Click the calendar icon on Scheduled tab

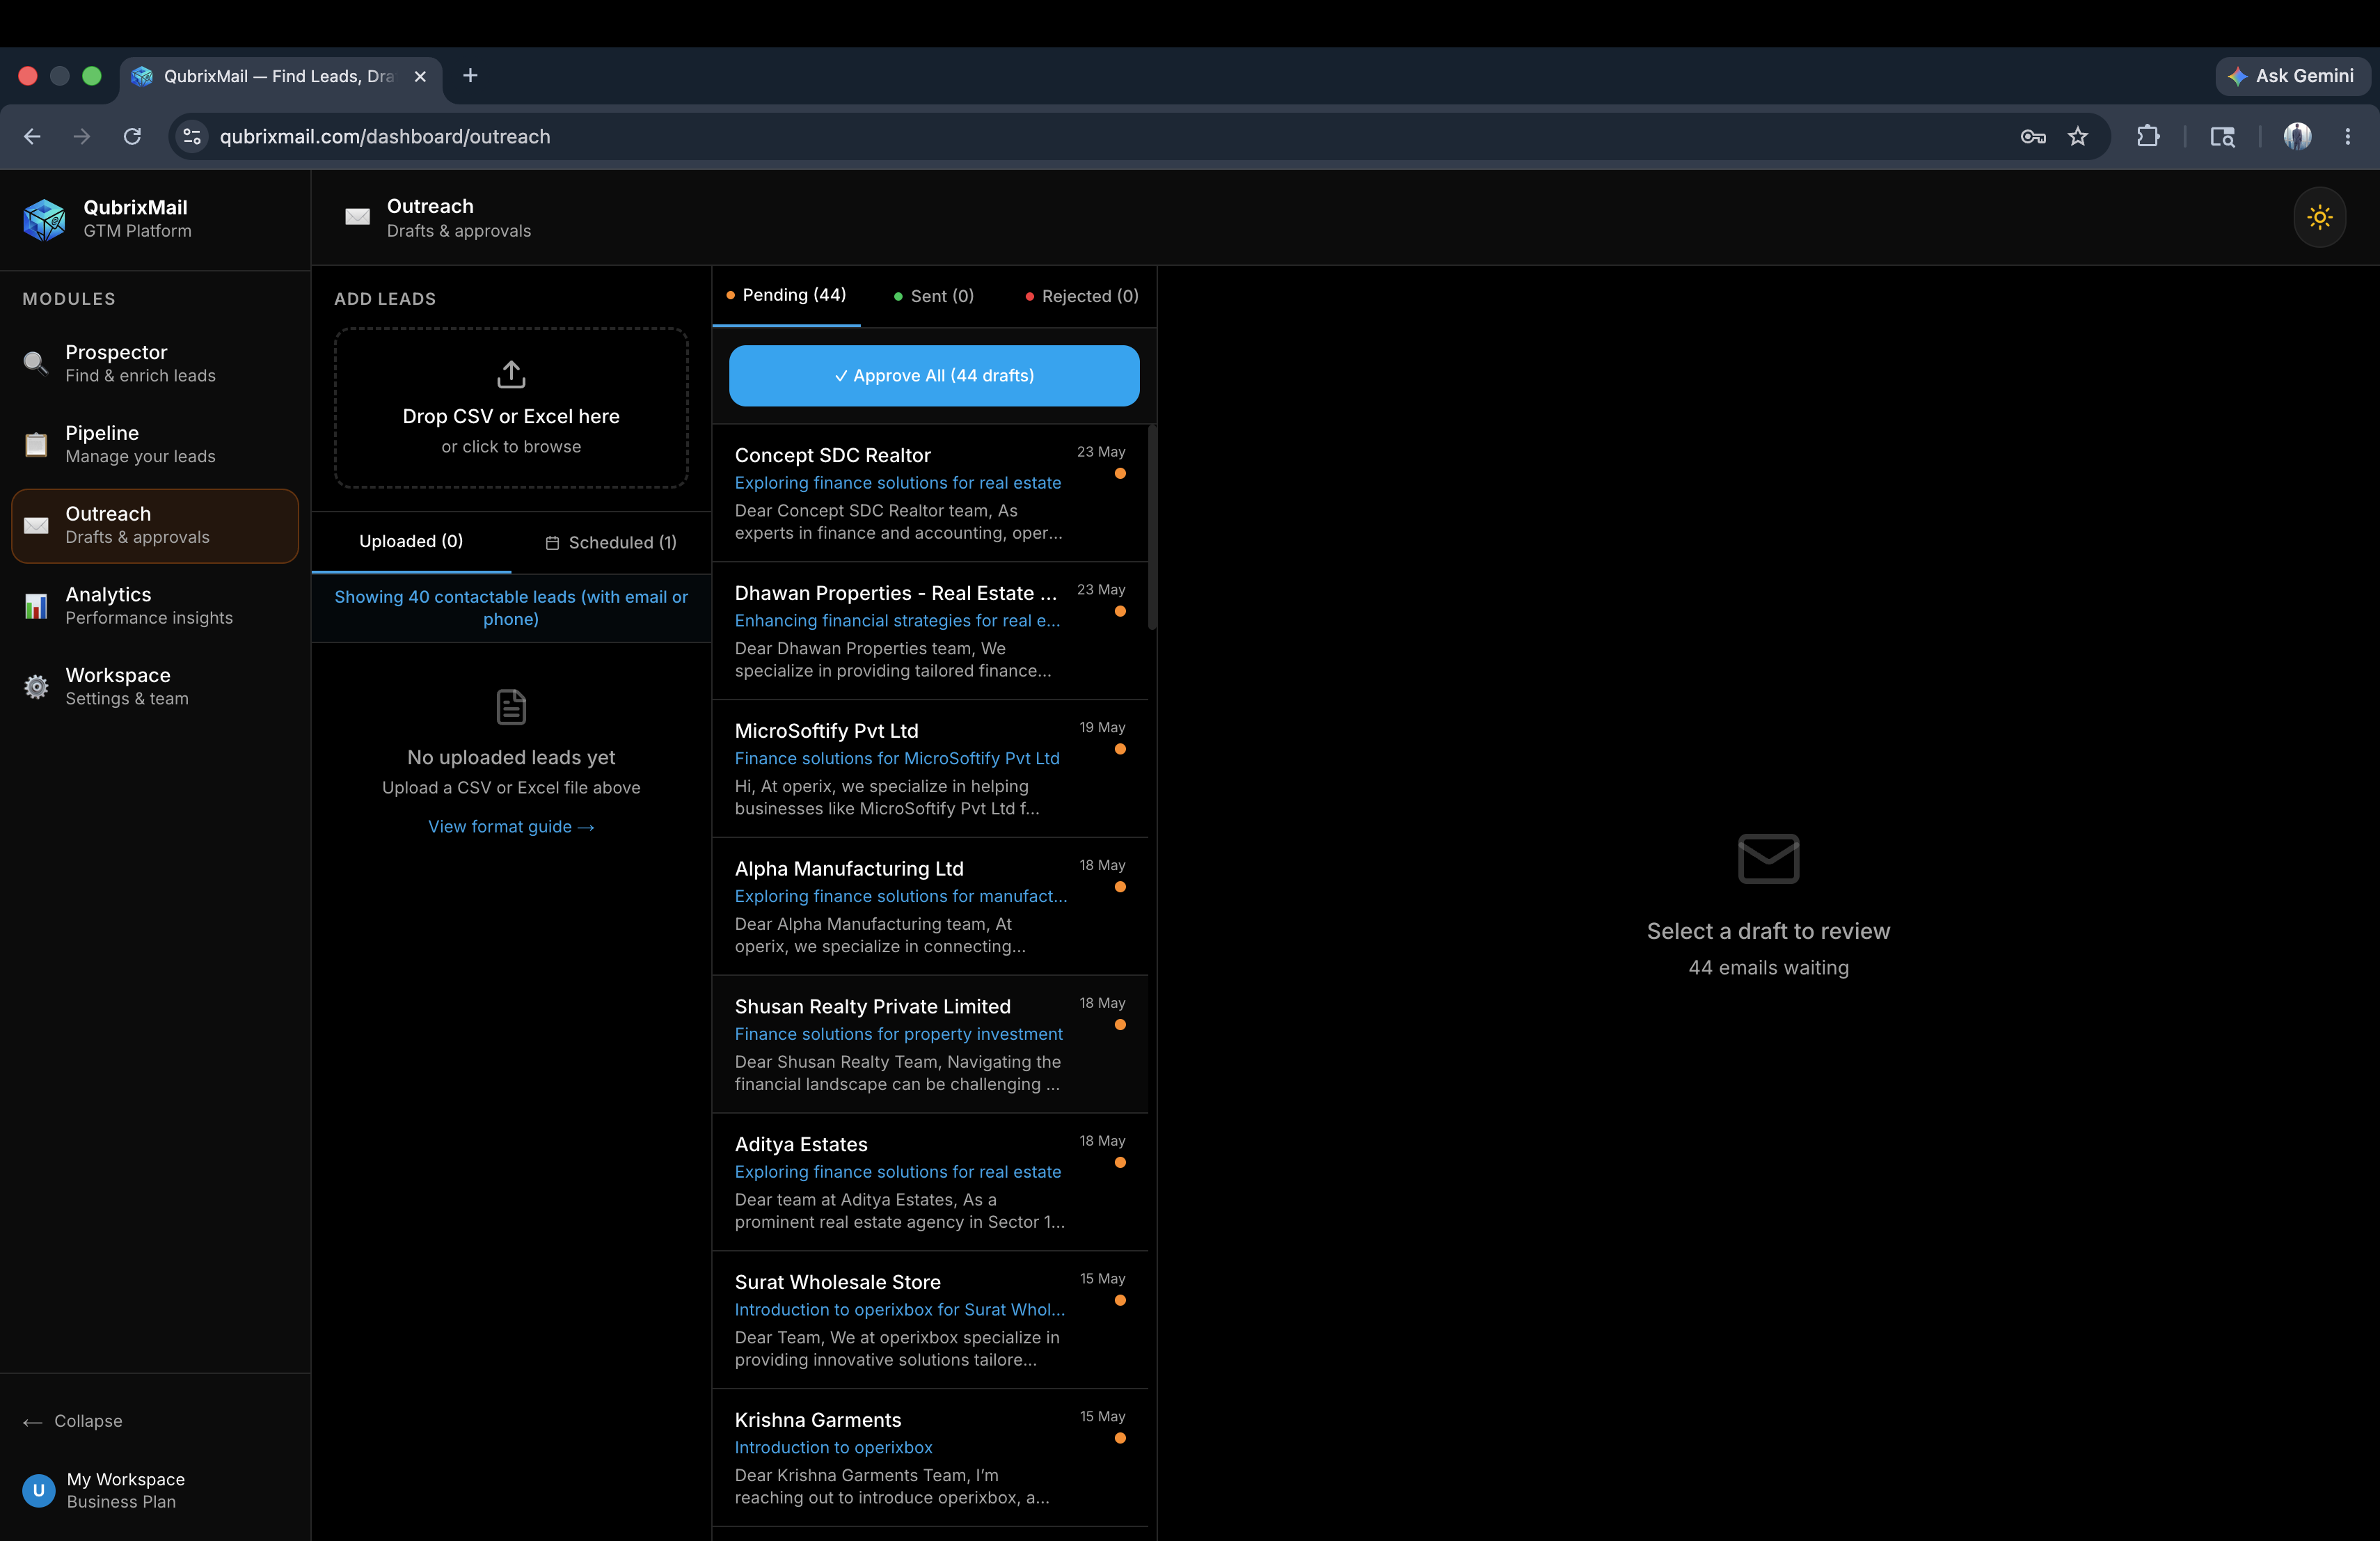point(552,543)
